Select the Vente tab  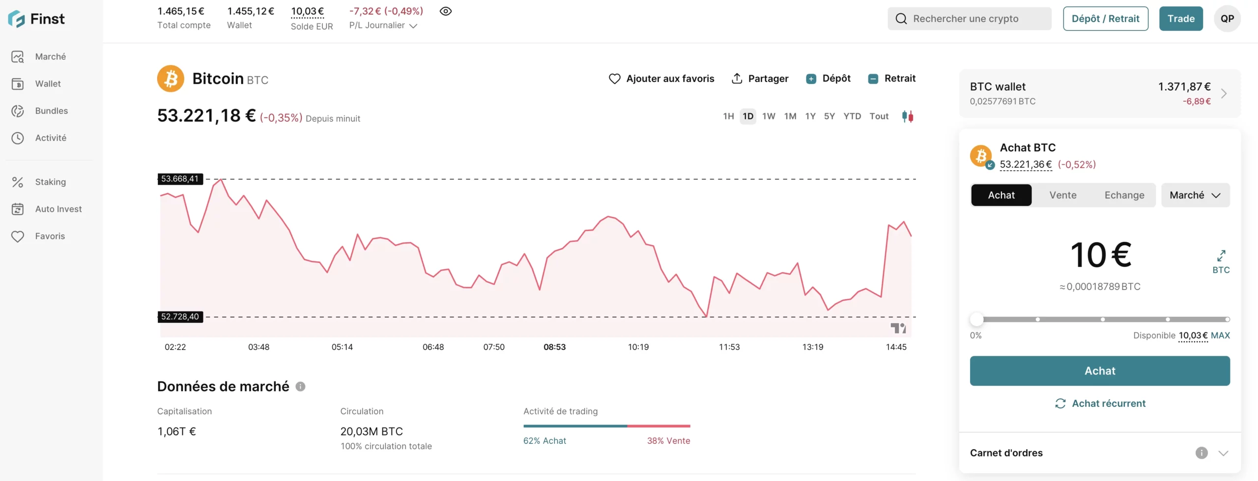tap(1063, 195)
